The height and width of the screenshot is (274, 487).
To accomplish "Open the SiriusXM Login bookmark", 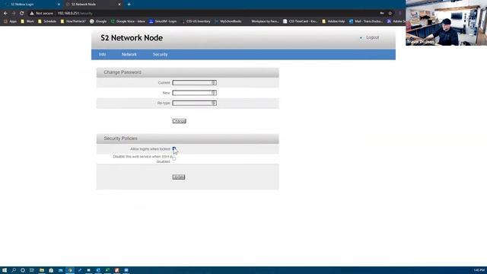I will pos(163,21).
